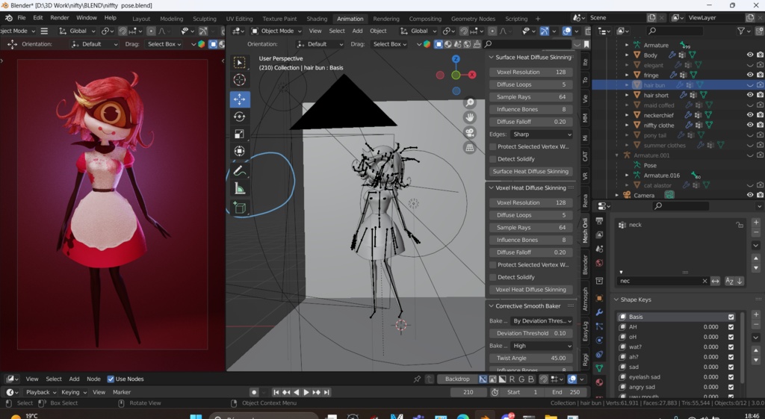Enable Detect Solidify in Voxel Heat panel
Image resolution: width=765 pixels, height=419 pixels.
[493, 277]
